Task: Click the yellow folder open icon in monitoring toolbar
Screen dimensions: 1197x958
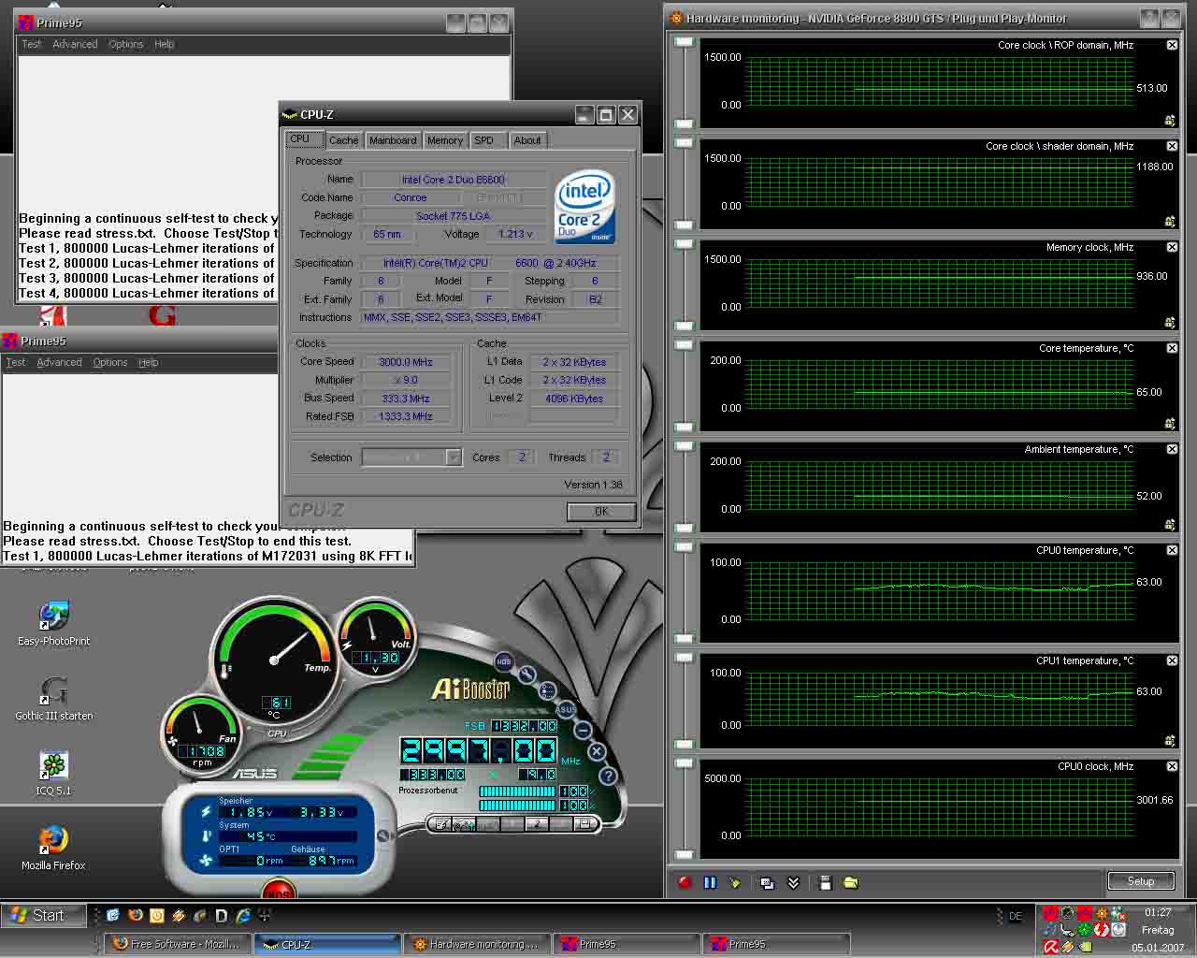Action: 851,882
